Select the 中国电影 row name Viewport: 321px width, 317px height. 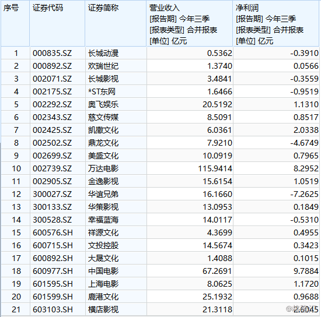[x=116, y=271]
